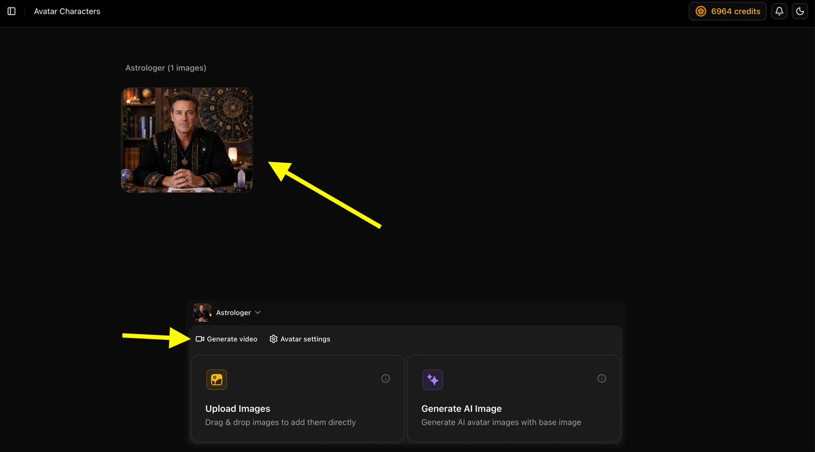Open Avatar settings
Screen dimensions: 815x452
pos(300,339)
